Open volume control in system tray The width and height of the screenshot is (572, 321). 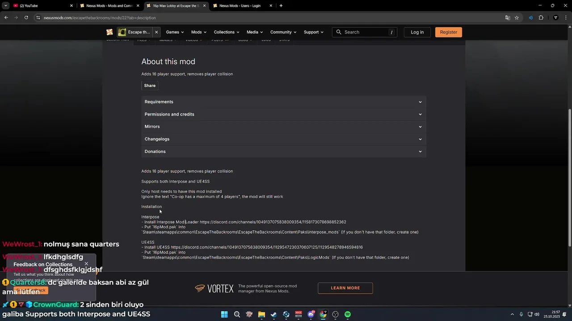pos(537,314)
